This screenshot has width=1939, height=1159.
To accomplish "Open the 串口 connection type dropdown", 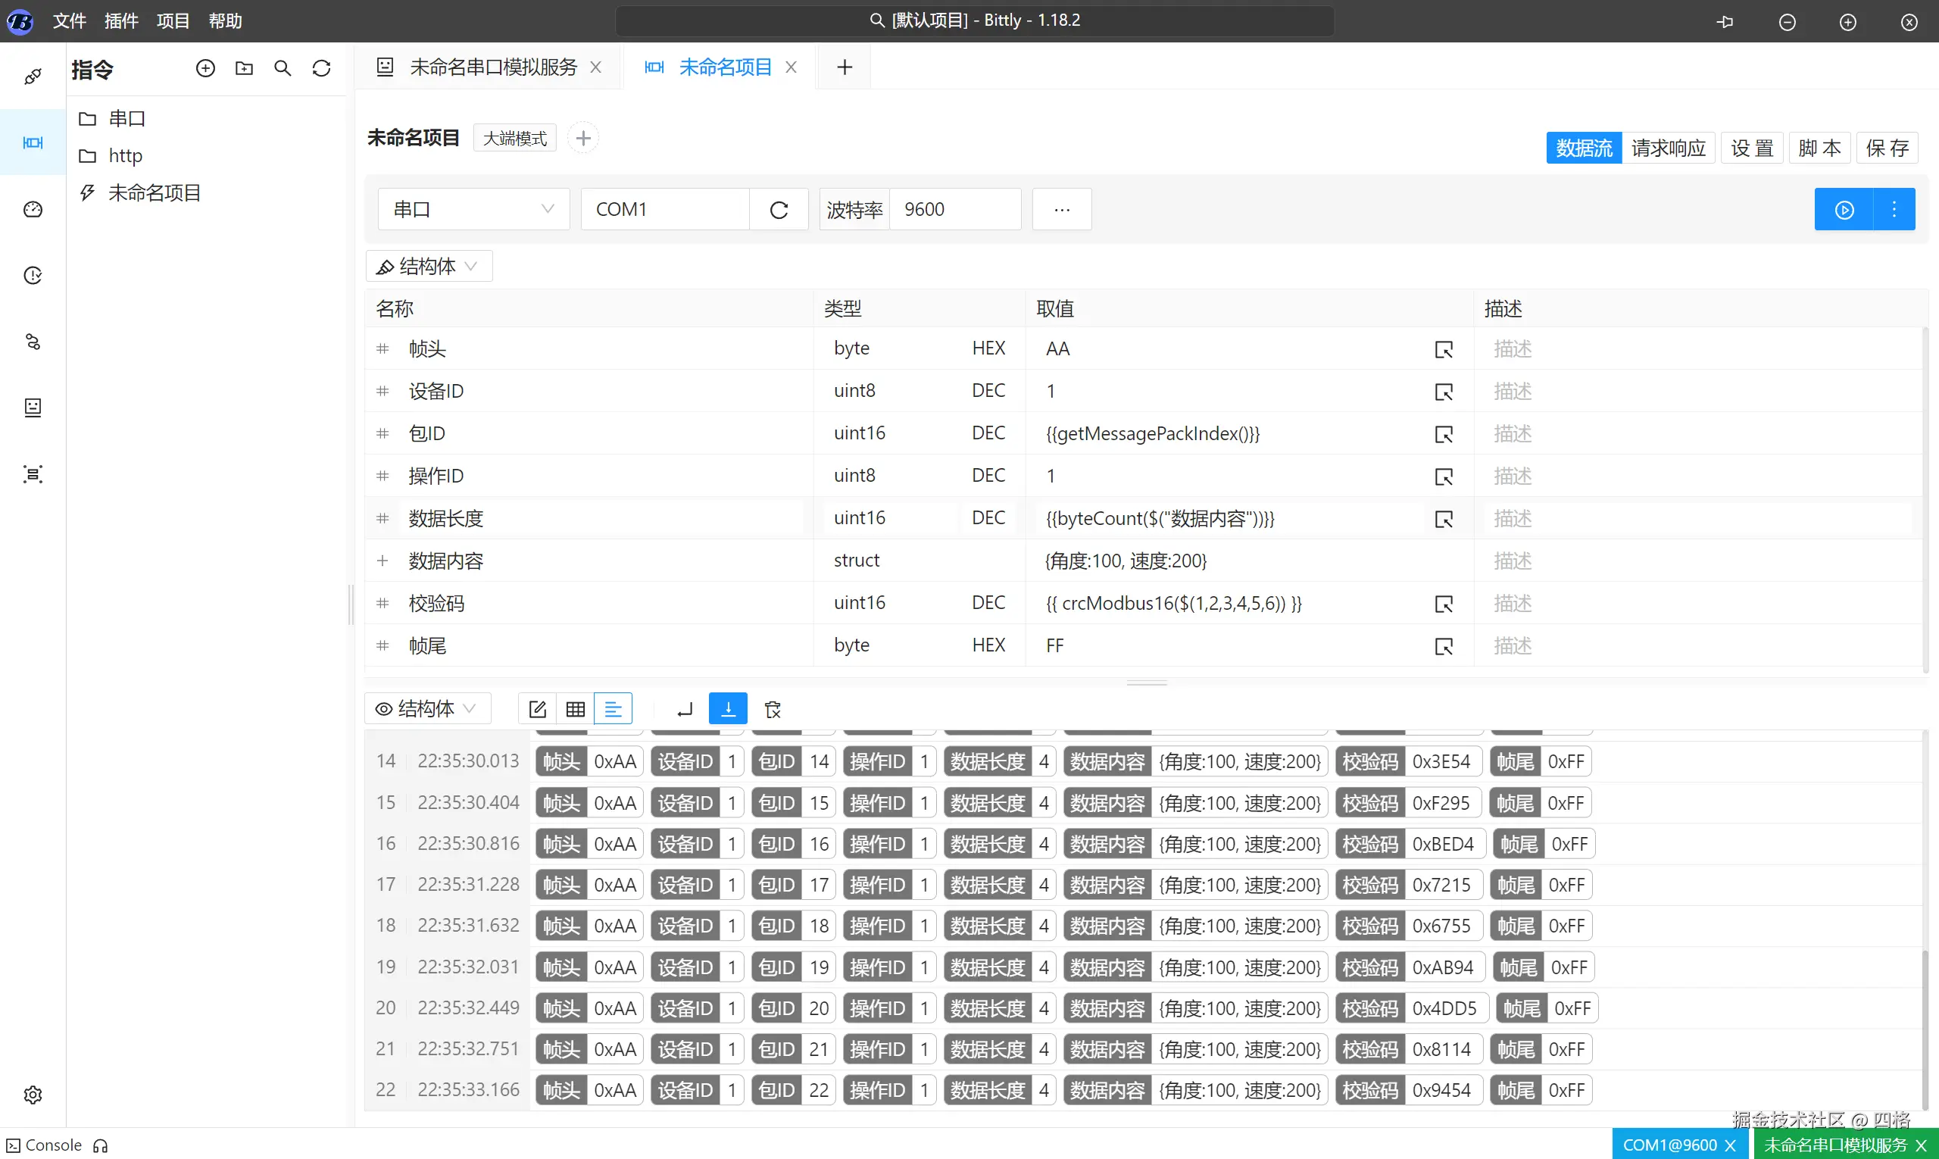I will [473, 209].
